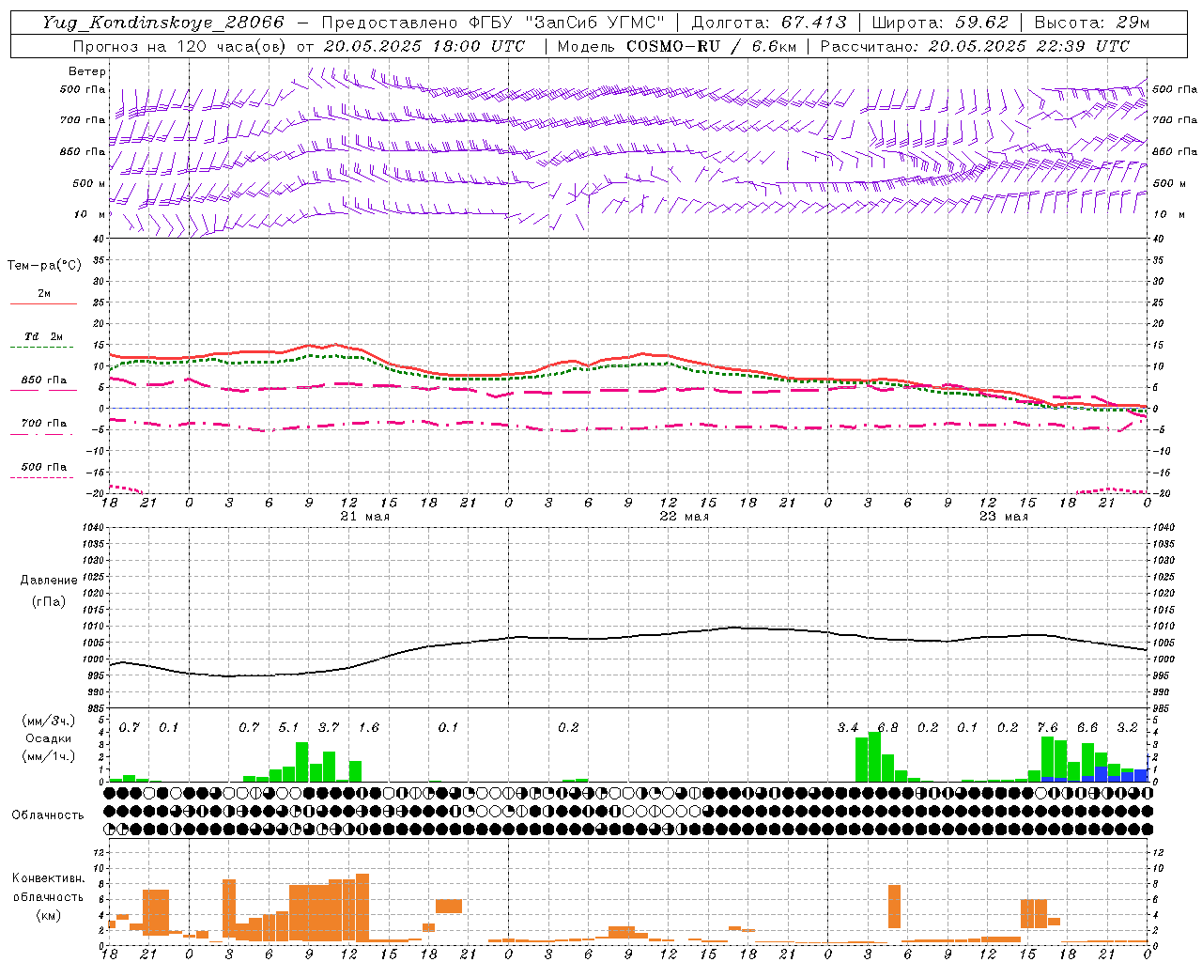Click the precipitation value 7.6
The height and width of the screenshot is (962, 1202).
click(1047, 727)
